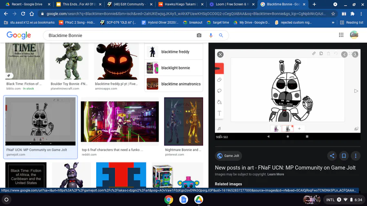Switch to This Ends...For All Of Us tab
The width and height of the screenshot is (367, 206).
click(79, 4)
